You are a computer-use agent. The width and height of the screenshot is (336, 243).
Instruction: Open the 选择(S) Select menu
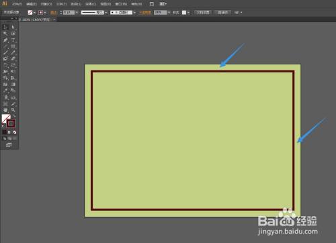click(x=76, y=4)
